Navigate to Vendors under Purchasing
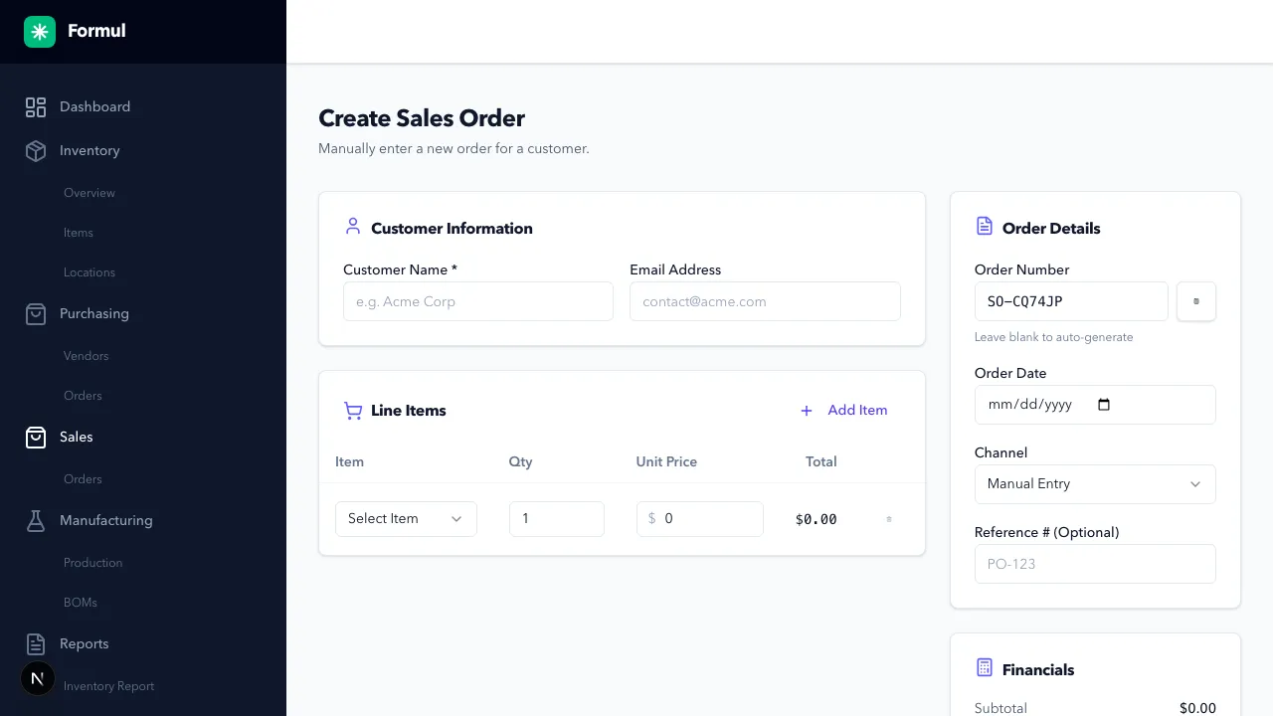The image size is (1273, 716). (x=86, y=355)
